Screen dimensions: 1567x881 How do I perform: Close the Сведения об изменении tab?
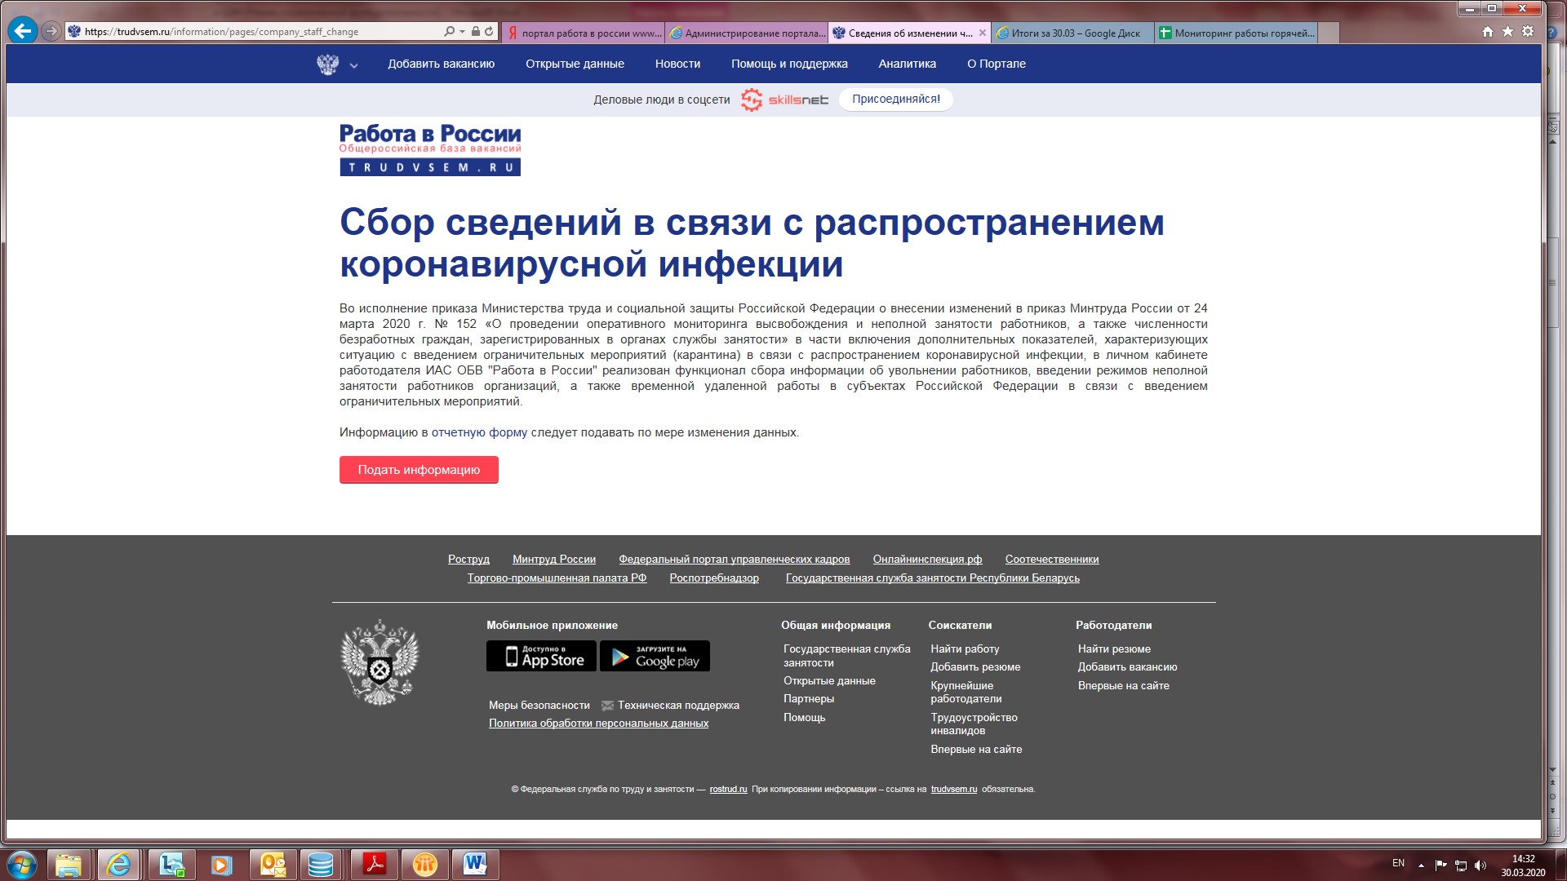pyautogui.click(x=983, y=33)
